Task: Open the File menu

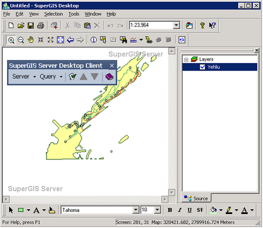Action: [6, 14]
